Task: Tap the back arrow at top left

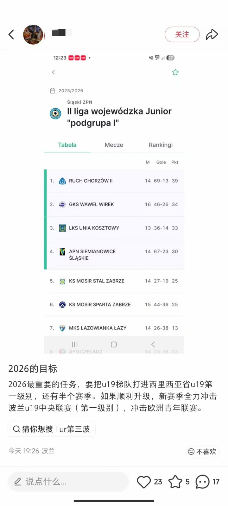Action: (x=11, y=34)
